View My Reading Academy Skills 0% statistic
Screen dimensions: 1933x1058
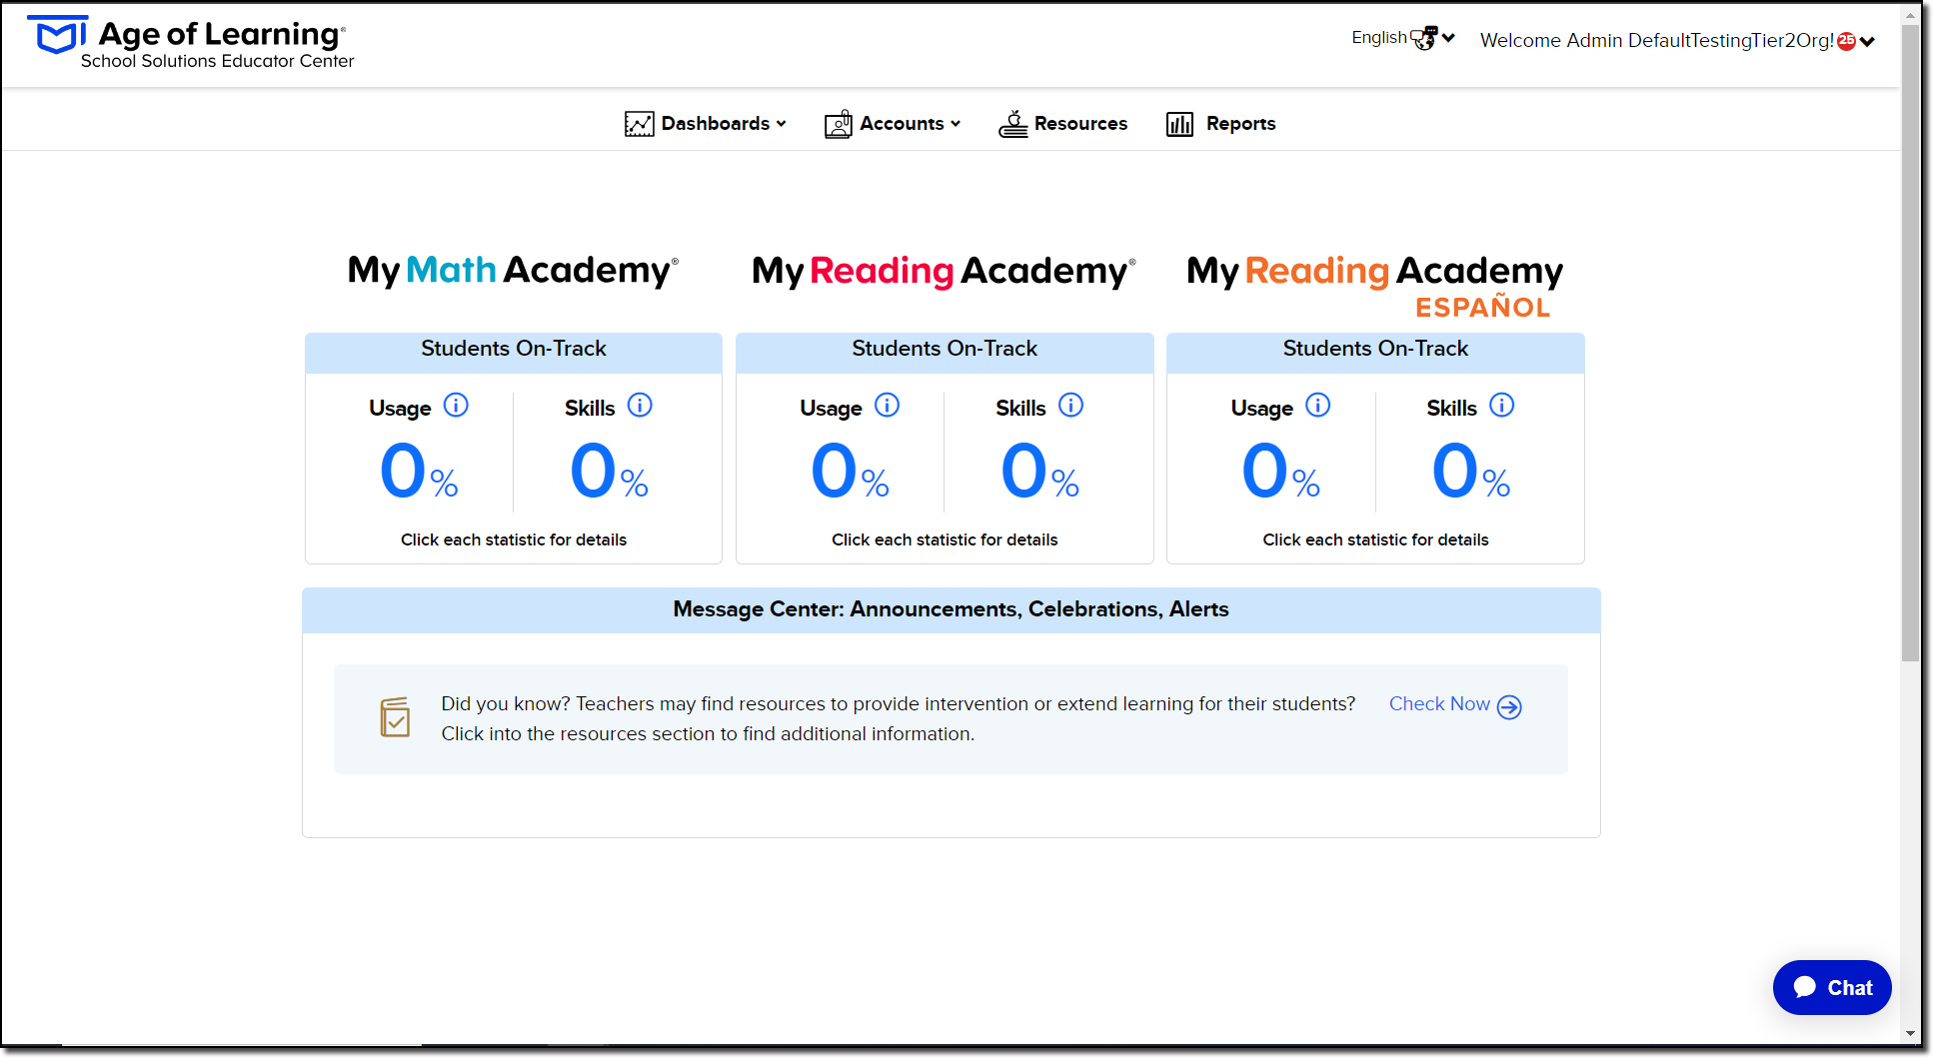pyautogui.click(x=1039, y=472)
